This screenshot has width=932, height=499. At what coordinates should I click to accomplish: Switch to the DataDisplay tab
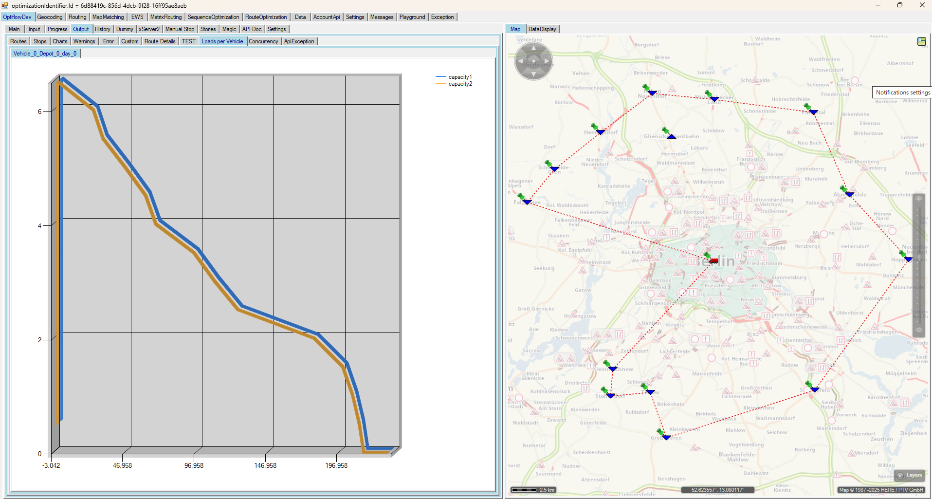pos(542,29)
